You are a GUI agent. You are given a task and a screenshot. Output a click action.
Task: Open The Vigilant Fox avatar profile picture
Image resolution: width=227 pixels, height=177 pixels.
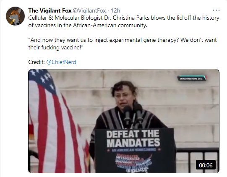[x=15, y=16]
